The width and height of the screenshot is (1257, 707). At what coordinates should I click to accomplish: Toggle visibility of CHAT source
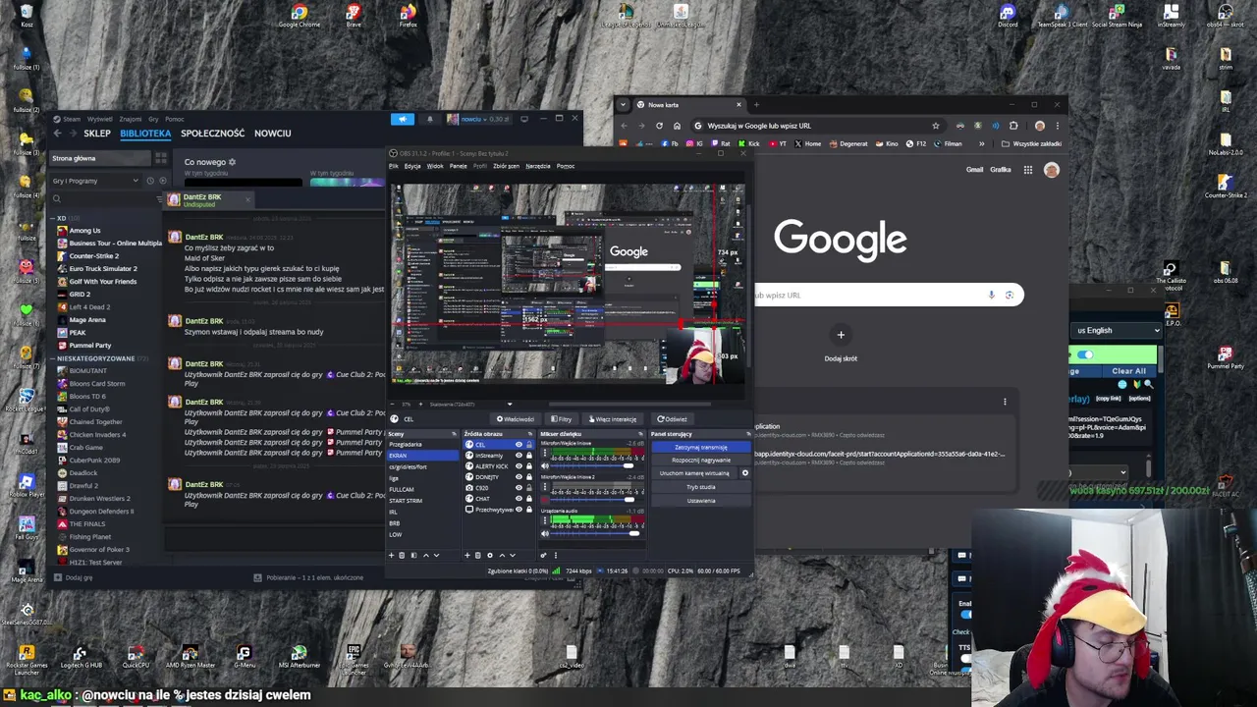519,499
